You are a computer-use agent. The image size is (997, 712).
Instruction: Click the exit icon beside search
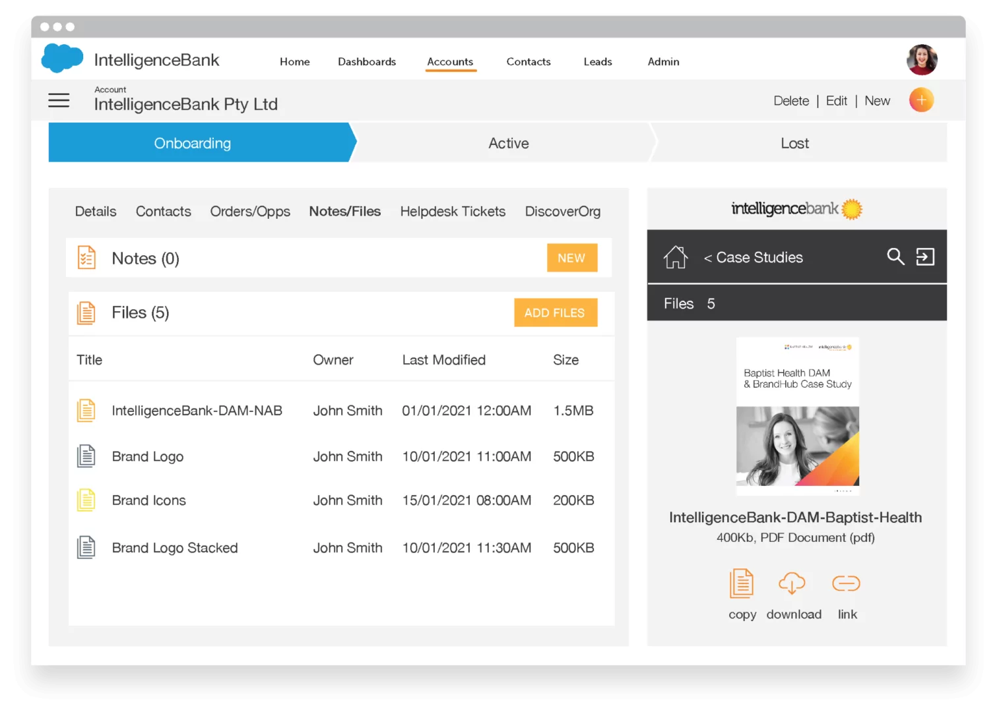pos(925,256)
